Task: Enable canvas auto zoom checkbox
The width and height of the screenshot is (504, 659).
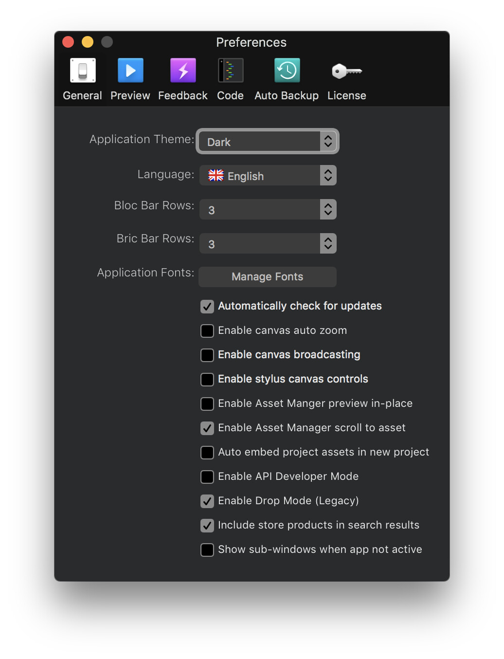Action: [207, 331]
